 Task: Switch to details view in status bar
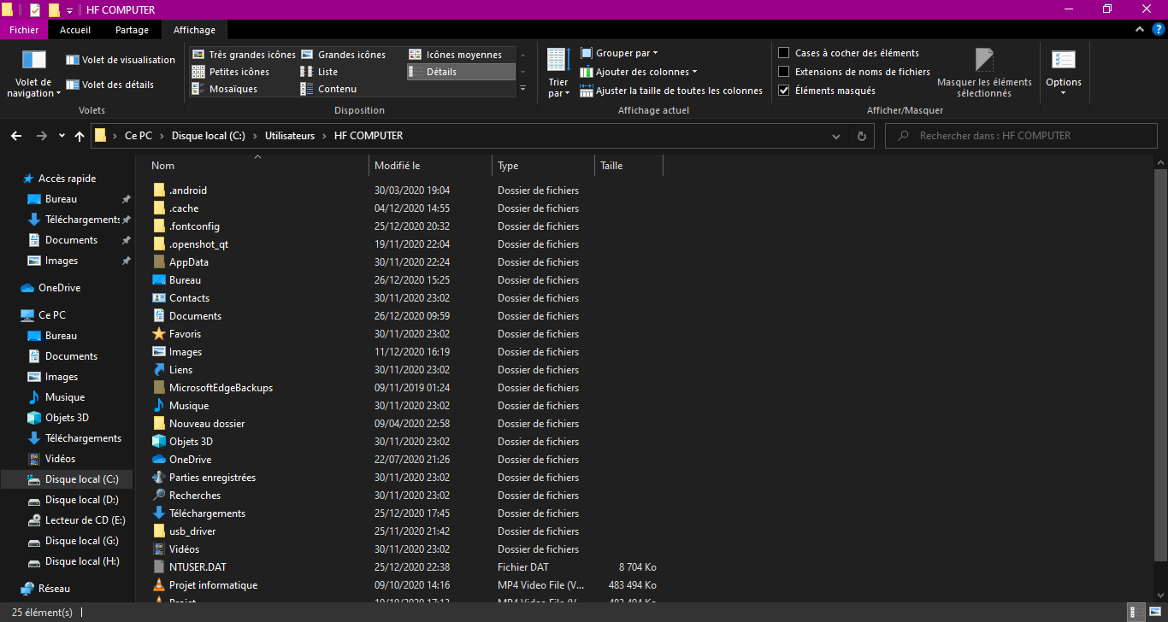pyautogui.click(x=1136, y=613)
